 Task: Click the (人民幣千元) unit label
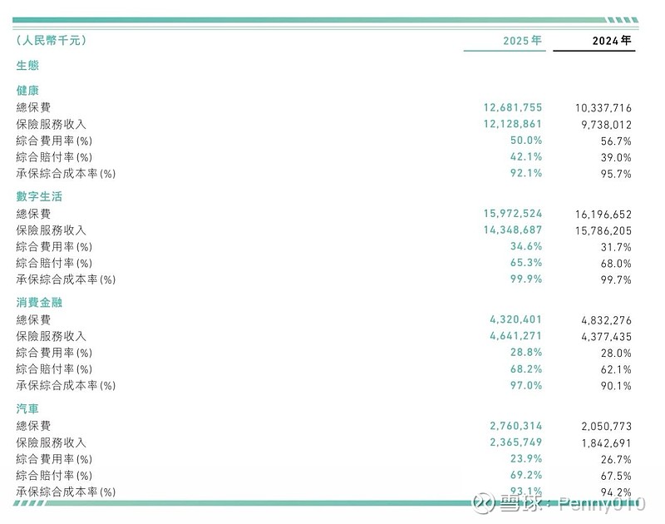point(50,40)
